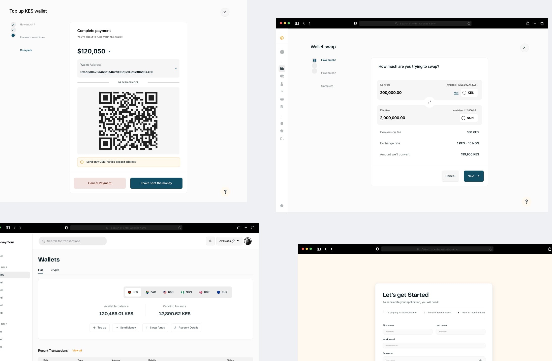Open View all recent transactions link
The width and height of the screenshot is (552, 361).
coord(77,351)
